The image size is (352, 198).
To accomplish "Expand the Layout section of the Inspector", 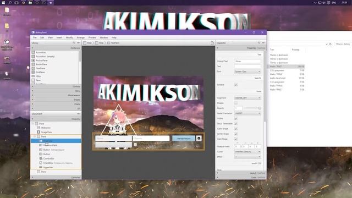I will coord(241,173).
